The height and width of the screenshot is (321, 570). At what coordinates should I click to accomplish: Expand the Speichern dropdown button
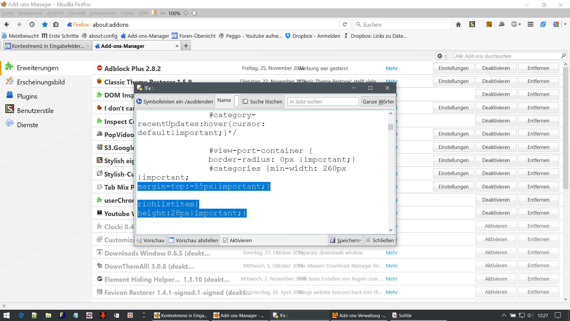click(360, 240)
